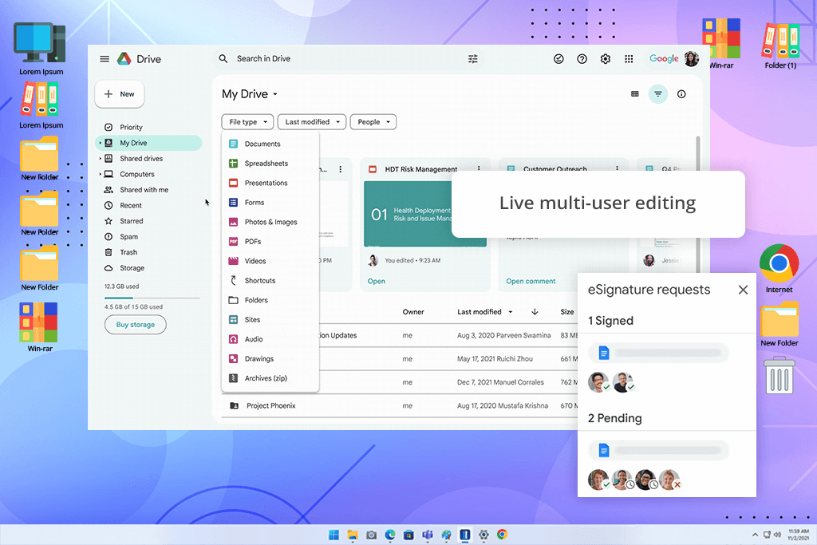Open Trash in the sidebar

tap(128, 252)
